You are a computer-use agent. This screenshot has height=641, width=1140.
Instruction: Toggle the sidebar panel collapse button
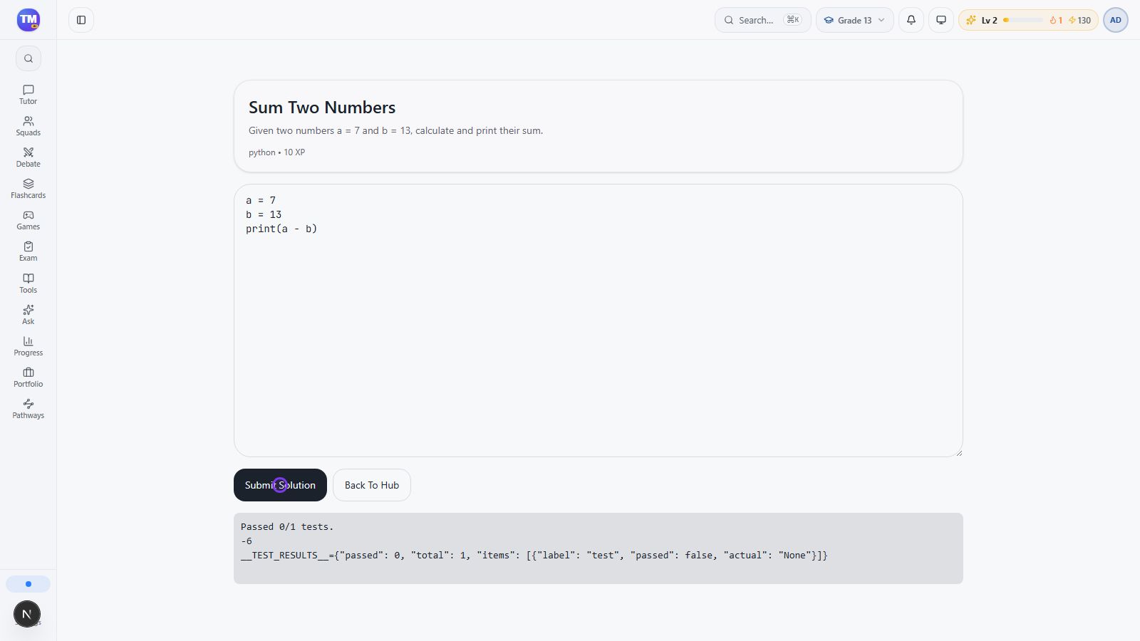point(81,20)
